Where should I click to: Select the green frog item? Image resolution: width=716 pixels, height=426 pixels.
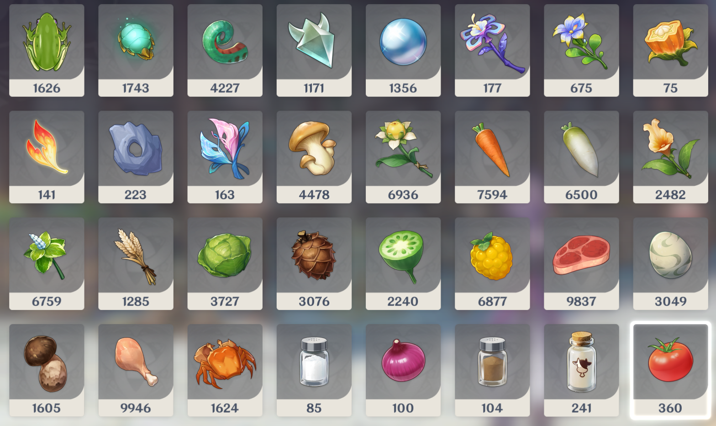pyautogui.click(x=47, y=50)
